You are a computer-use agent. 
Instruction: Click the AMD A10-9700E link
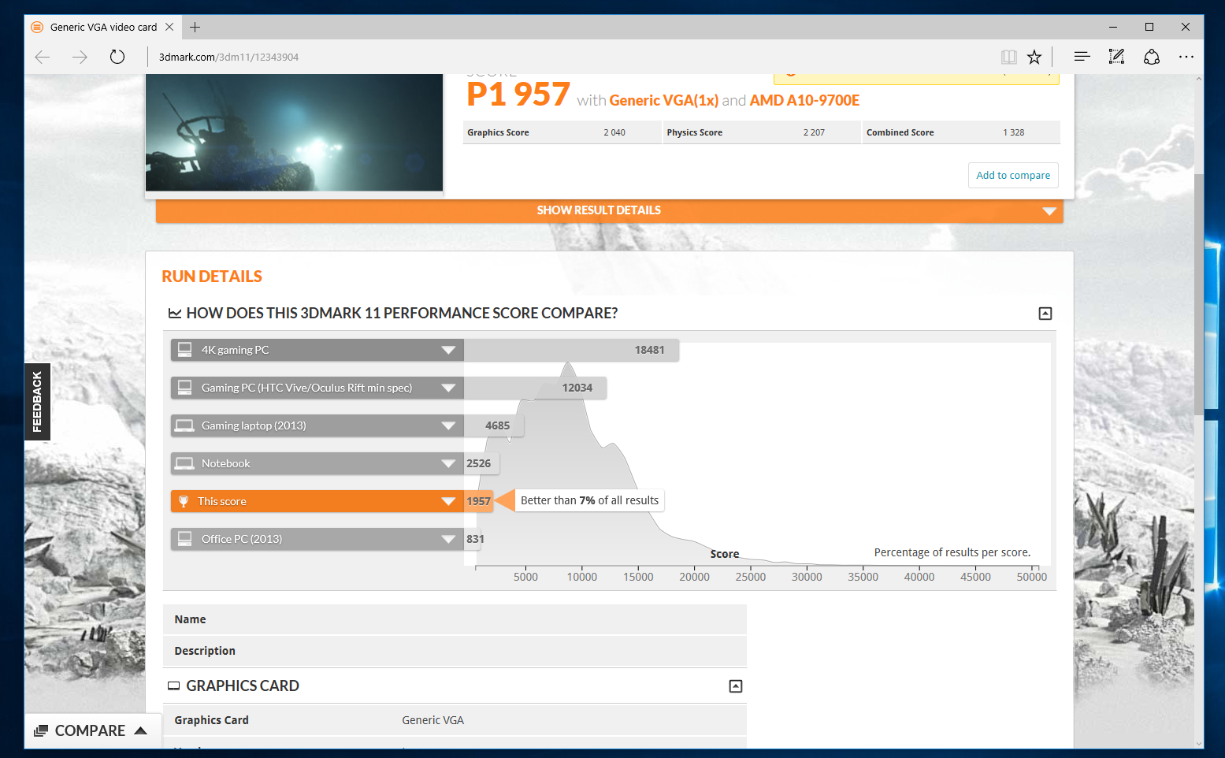(x=804, y=100)
